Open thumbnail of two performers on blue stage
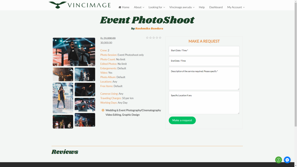 coord(85,74)
